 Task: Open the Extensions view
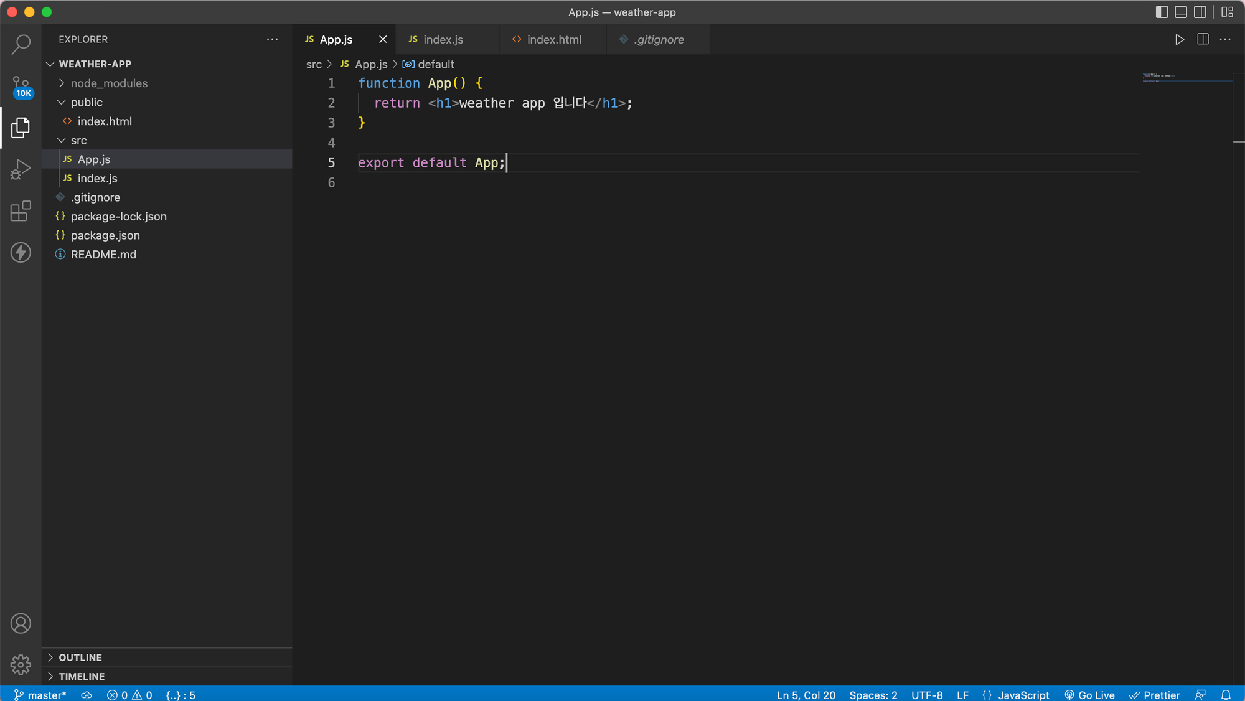point(21,211)
